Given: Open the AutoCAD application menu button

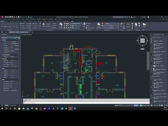Looking at the screenshot, I should click(2, 17).
